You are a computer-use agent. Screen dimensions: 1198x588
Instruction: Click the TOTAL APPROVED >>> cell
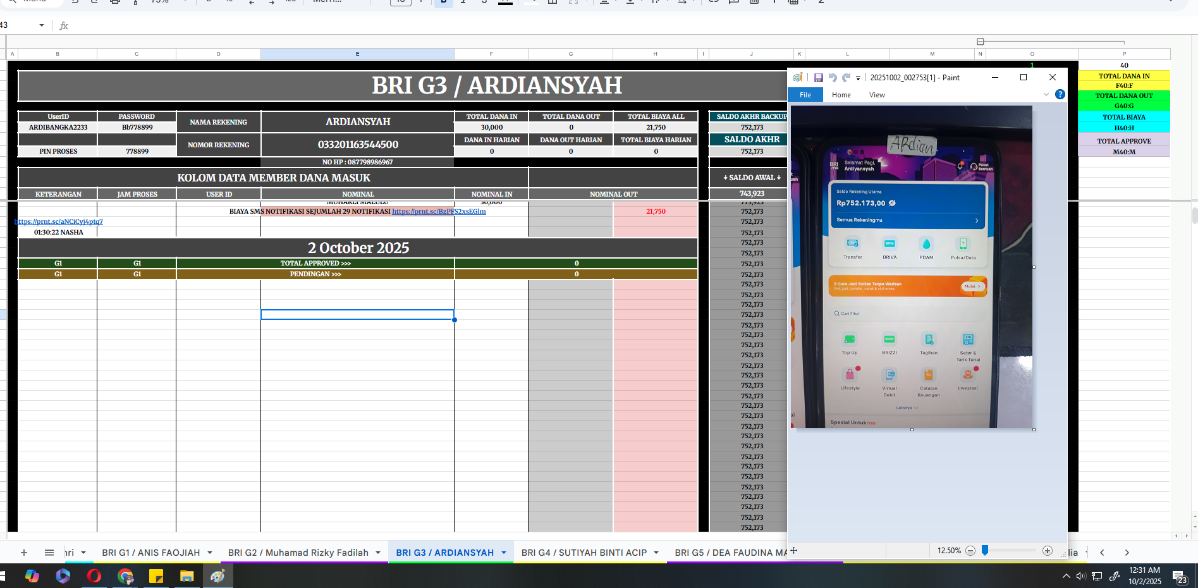tap(315, 263)
